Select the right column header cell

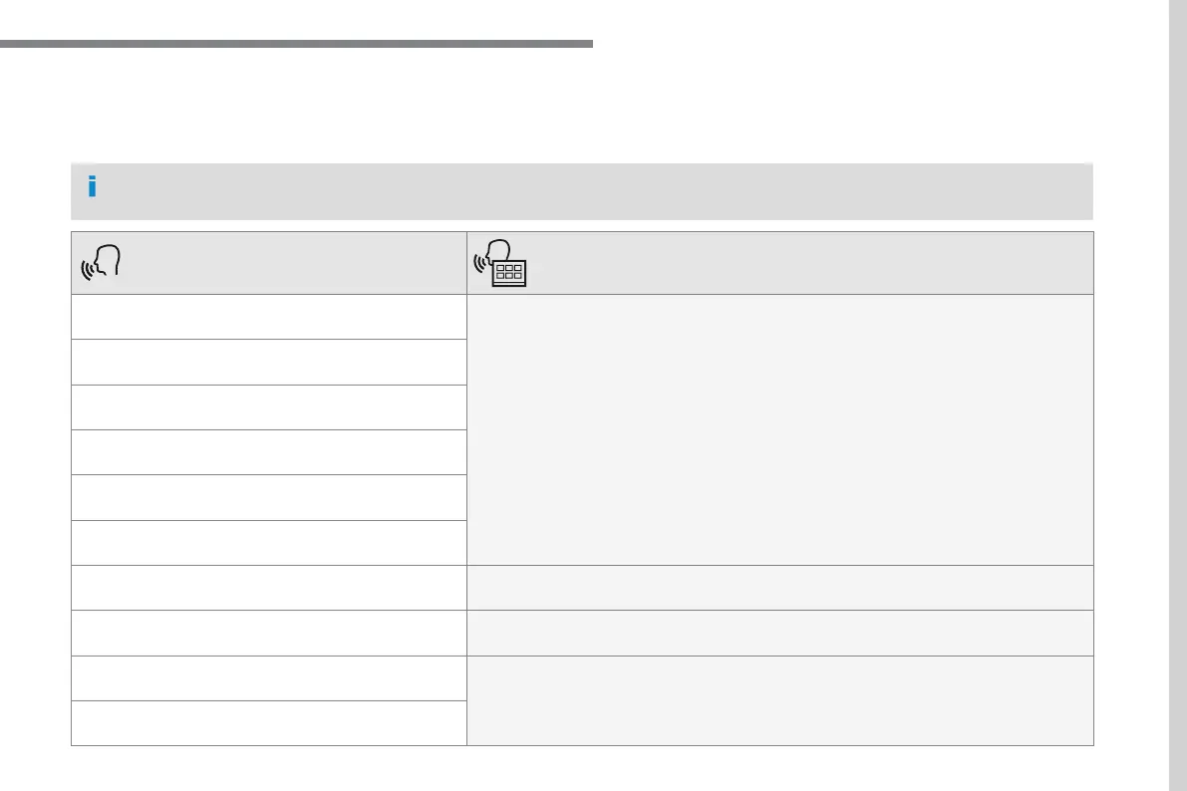[x=779, y=263]
